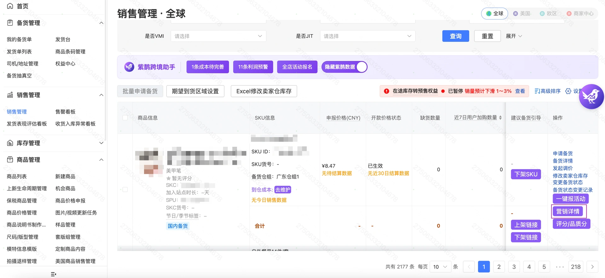Click the 商品管理 section icon
Image resolution: width=605 pixels, height=278 pixels.
pyautogui.click(x=10, y=159)
